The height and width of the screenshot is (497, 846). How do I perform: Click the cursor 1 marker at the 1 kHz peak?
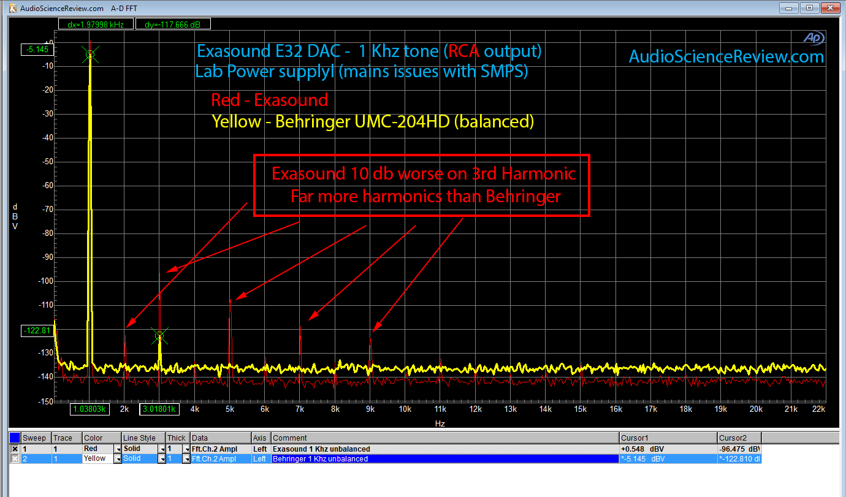90,55
